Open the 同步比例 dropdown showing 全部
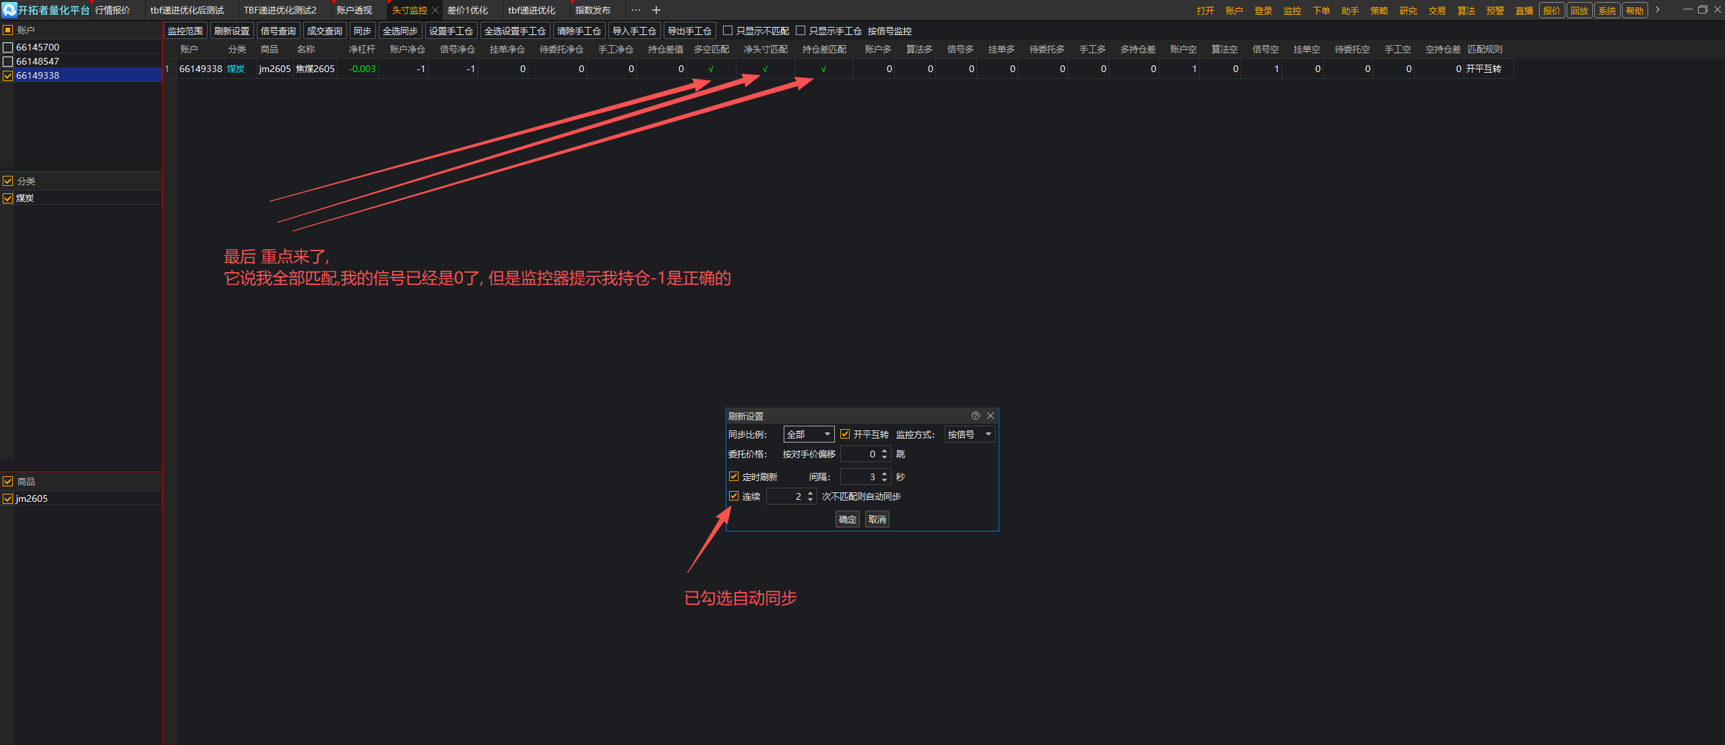Image resolution: width=1725 pixels, height=745 pixels. pos(809,434)
